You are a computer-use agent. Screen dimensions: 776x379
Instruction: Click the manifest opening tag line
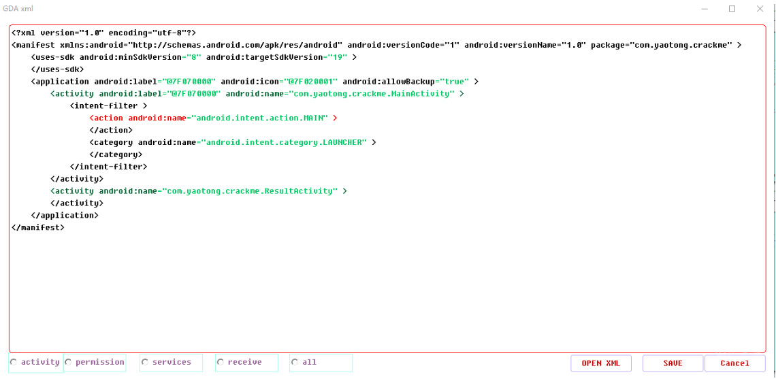(x=376, y=45)
